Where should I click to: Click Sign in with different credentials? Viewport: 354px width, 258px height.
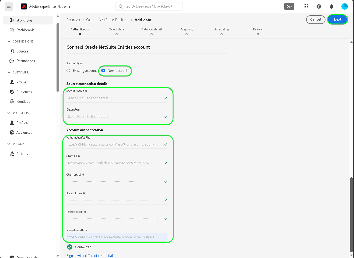point(90,256)
